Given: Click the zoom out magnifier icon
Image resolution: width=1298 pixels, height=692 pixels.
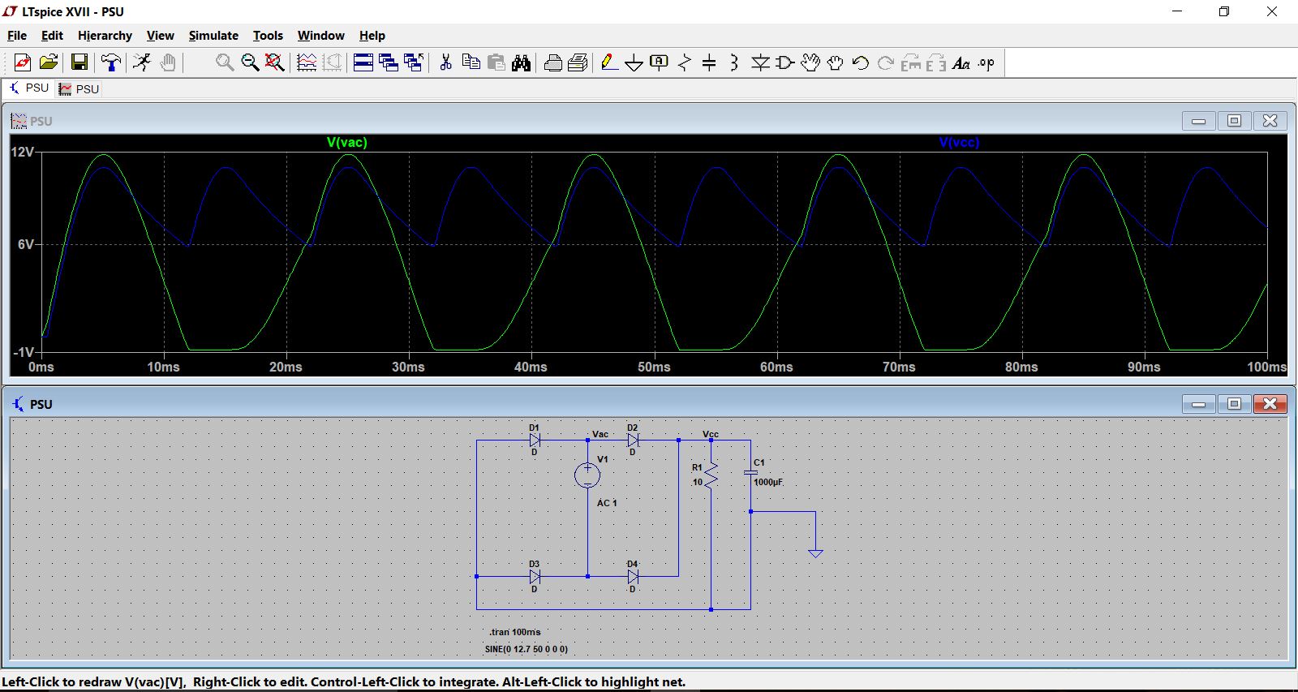Looking at the screenshot, I should [250, 62].
